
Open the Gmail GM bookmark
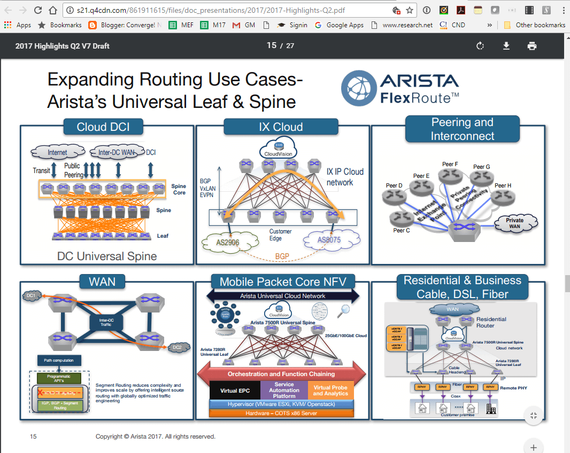pyautogui.click(x=244, y=25)
